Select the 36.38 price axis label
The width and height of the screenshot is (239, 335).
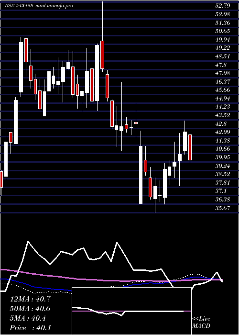(223, 200)
